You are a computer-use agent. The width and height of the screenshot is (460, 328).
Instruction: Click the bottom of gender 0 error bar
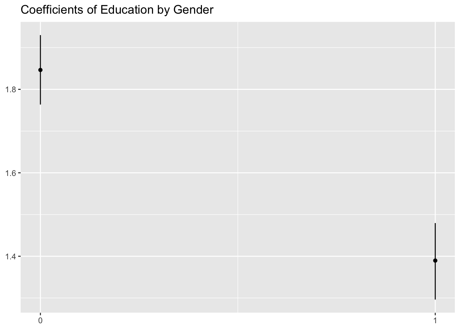point(40,104)
